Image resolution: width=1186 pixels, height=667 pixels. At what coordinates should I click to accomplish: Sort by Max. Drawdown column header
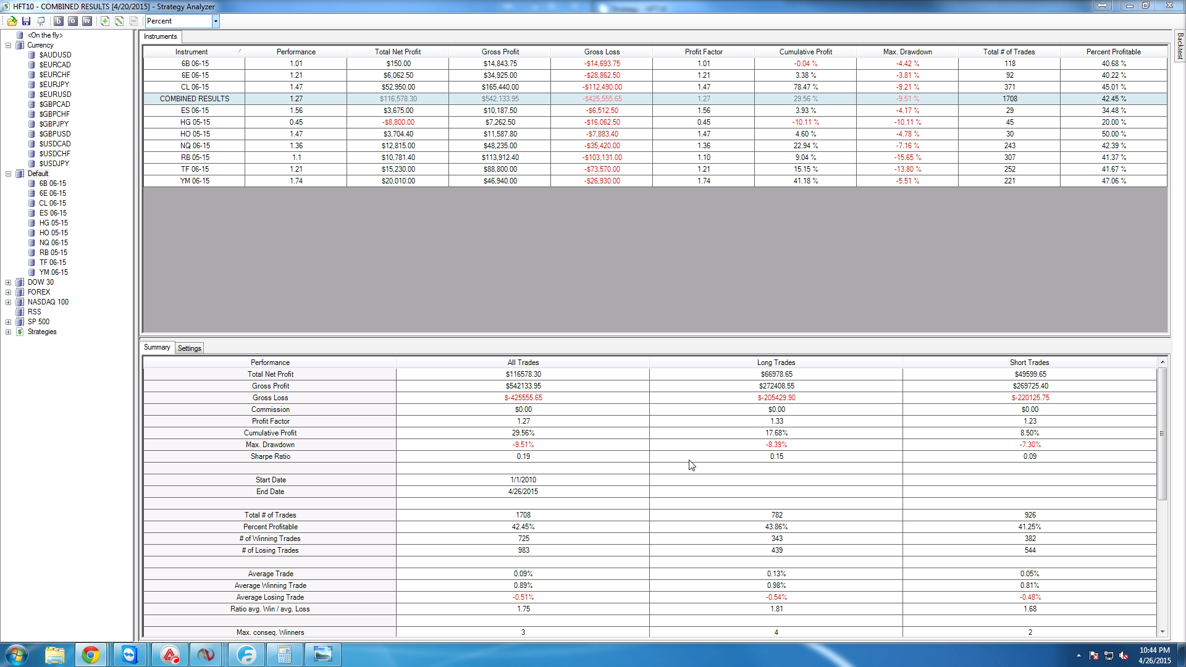pyautogui.click(x=907, y=52)
